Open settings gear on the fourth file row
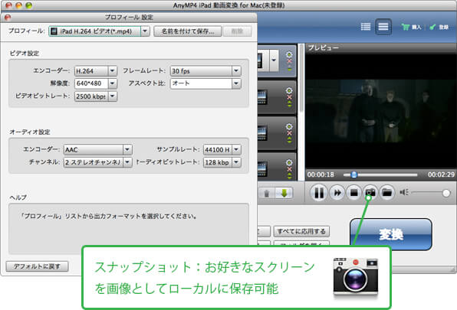The height and width of the screenshot is (310, 457). [289, 162]
